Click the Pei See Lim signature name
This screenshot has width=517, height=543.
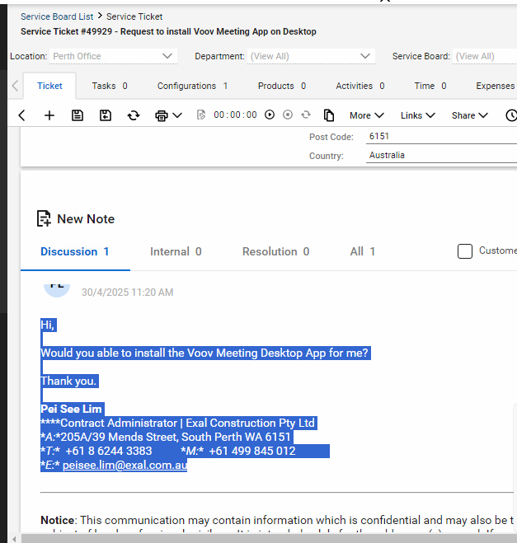pos(71,409)
